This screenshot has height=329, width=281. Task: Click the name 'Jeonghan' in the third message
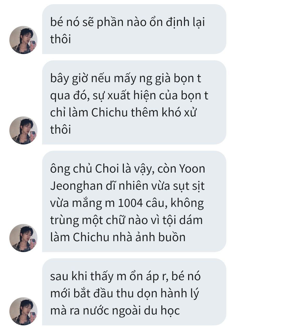click(76, 186)
